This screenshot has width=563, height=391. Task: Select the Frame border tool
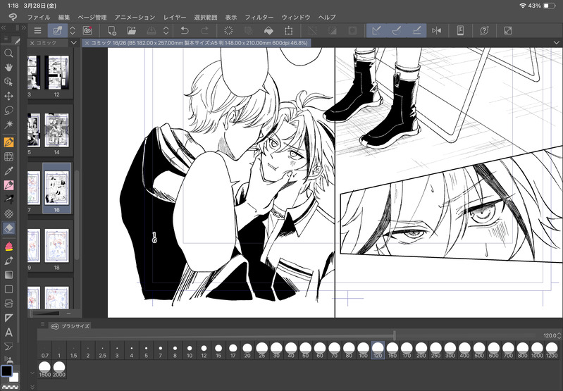tap(8, 304)
